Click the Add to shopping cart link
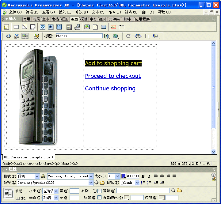The image size is (221, 204). click(x=113, y=63)
